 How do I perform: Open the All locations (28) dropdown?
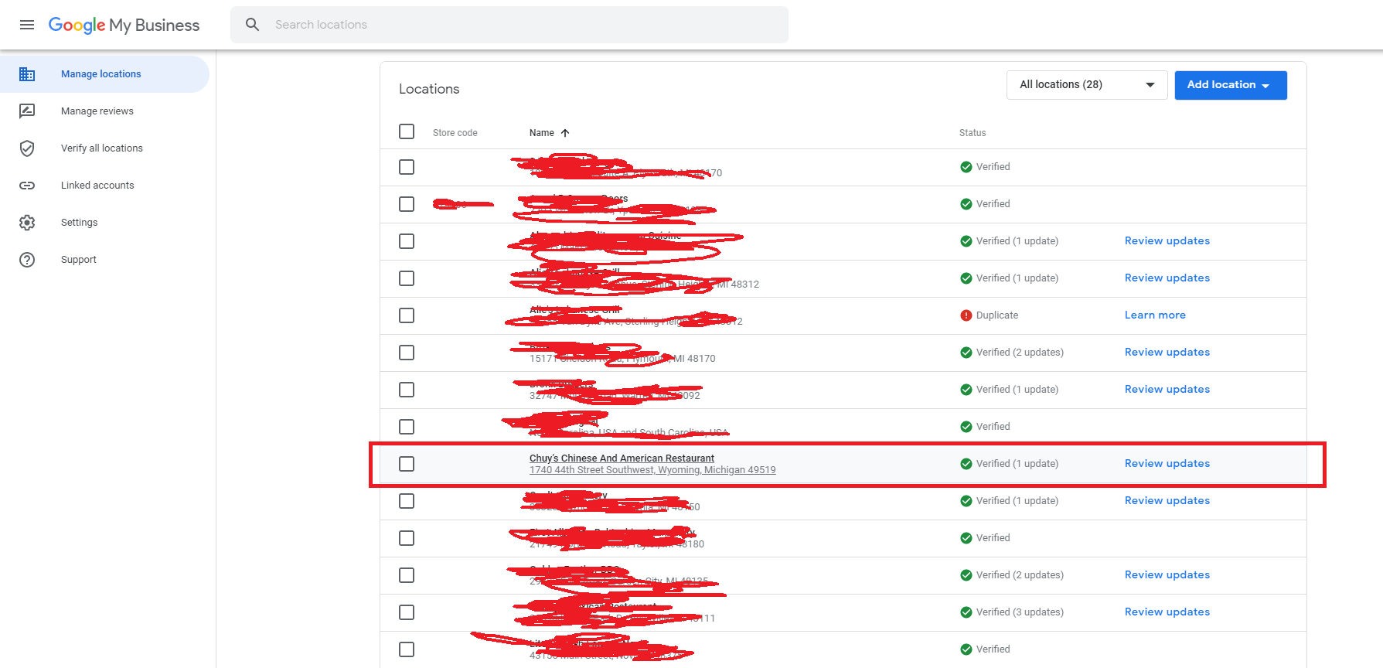pyautogui.click(x=1086, y=85)
